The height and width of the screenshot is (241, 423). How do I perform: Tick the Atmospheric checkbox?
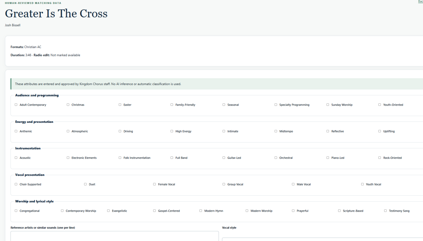(x=68, y=131)
